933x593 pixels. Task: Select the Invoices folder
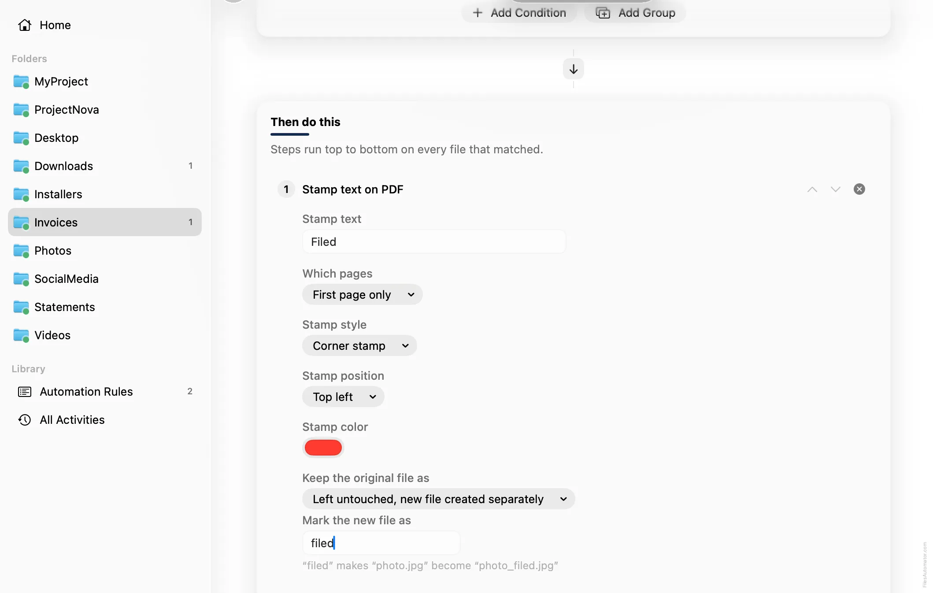[x=105, y=222]
